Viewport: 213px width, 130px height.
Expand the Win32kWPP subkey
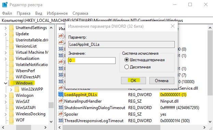pos(11,90)
